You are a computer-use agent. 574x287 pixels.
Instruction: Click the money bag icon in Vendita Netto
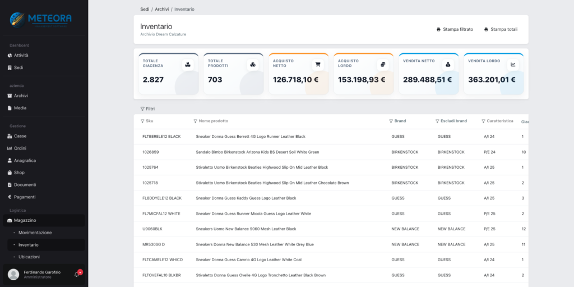point(448,64)
